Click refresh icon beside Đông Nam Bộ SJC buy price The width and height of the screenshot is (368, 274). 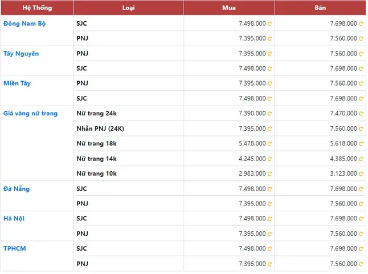point(269,24)
